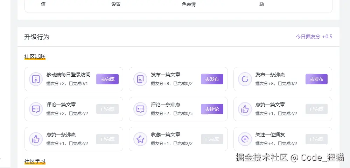
Task: Click 掘友分+1，已完成2/2 under 收藏一篇文章
Action: click(171, 144)
